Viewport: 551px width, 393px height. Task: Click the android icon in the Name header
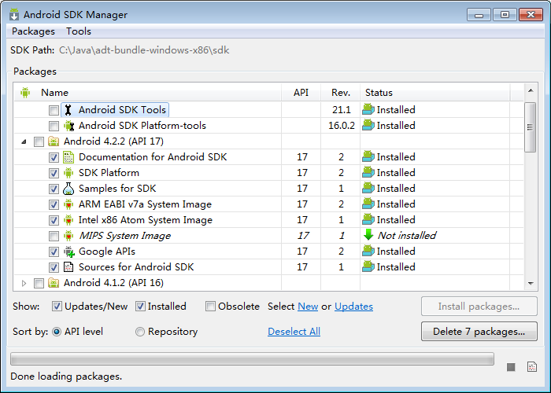pos(25,93)
